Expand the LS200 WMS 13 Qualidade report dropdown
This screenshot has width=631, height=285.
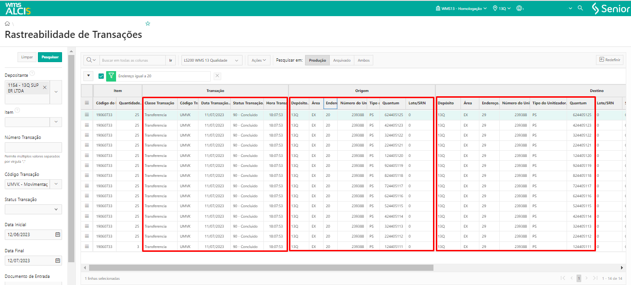[212, 60]
